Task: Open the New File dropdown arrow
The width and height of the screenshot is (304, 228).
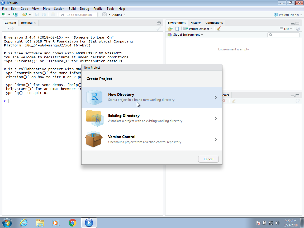Action: click(x=9, y=15)
